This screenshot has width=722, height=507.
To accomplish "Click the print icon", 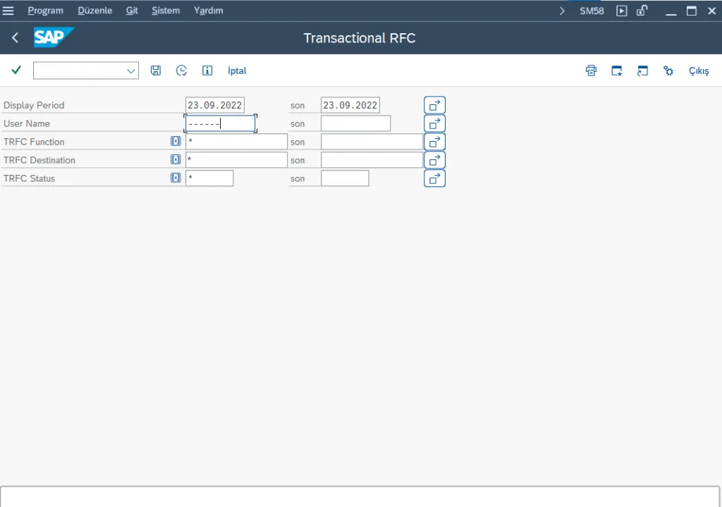I will 592,71.
